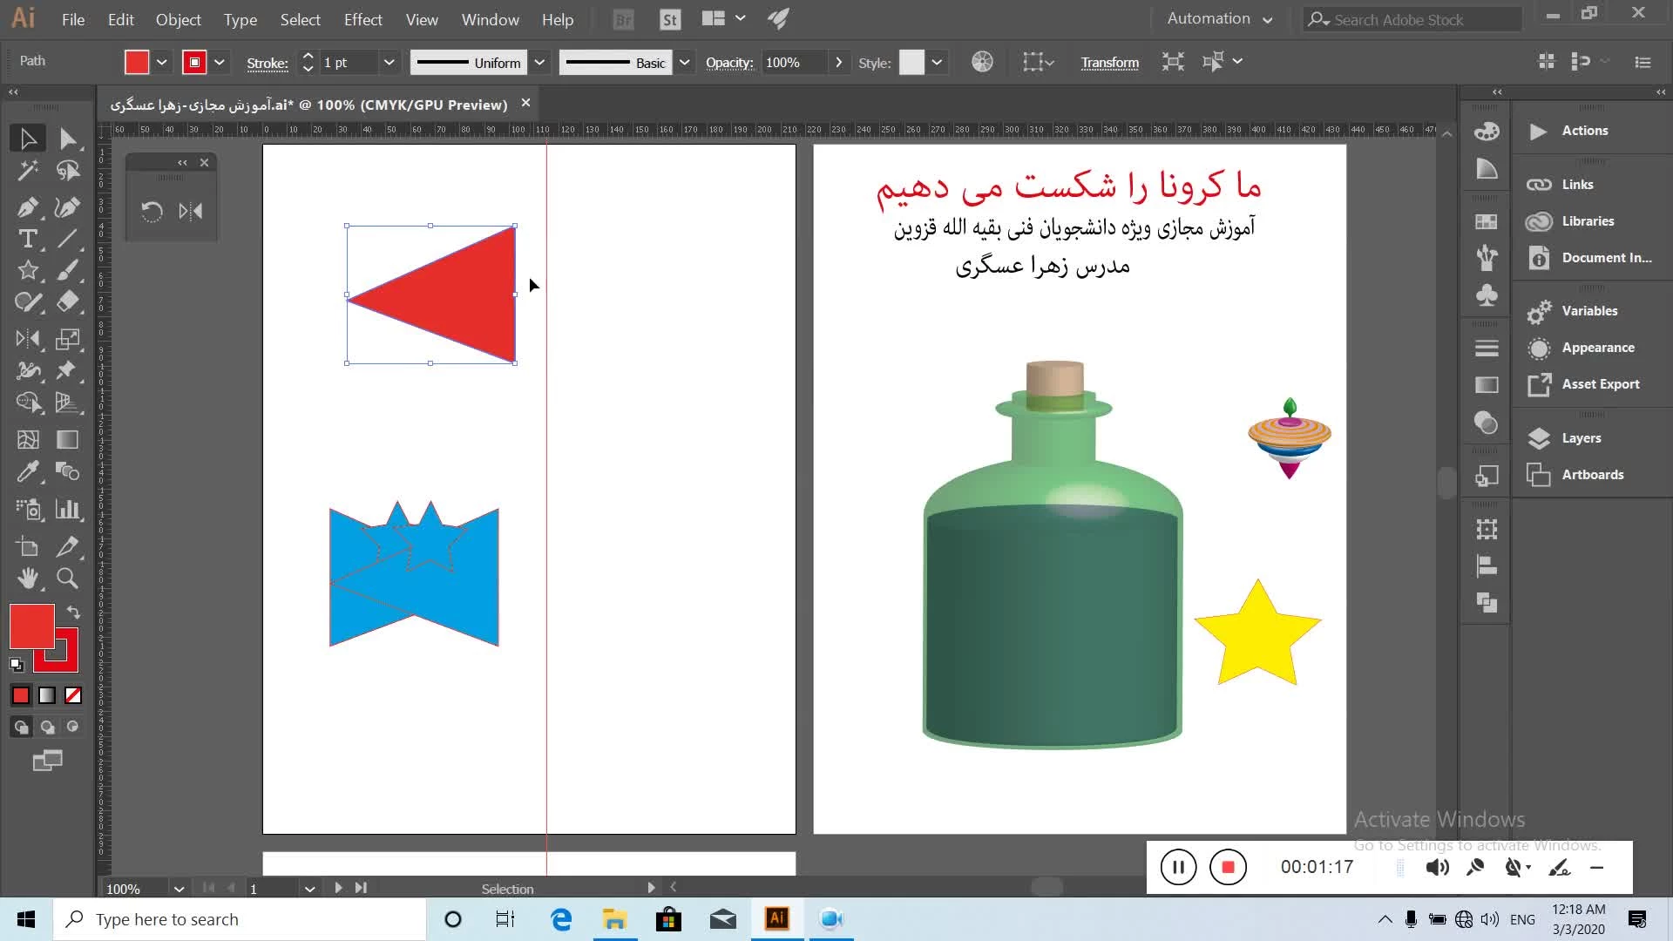Click the Reflect tool in floating panel

pyautogui.click(x=190, y=211)
